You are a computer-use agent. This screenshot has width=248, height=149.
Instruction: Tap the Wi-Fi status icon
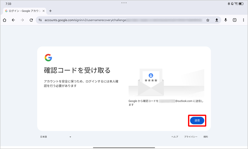236,4
